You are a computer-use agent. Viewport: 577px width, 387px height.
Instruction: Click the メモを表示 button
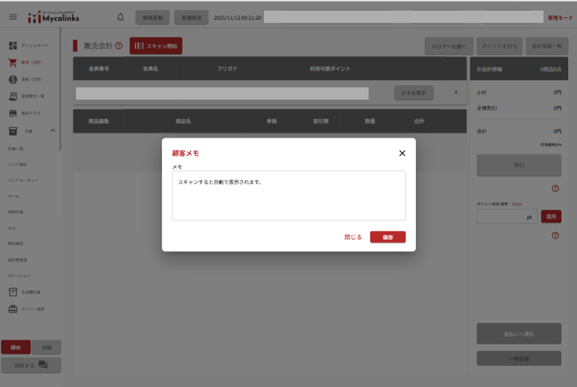pos(414,93)
